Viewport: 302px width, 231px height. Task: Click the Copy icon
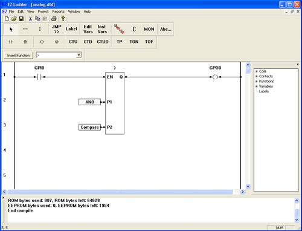[37, 19]
